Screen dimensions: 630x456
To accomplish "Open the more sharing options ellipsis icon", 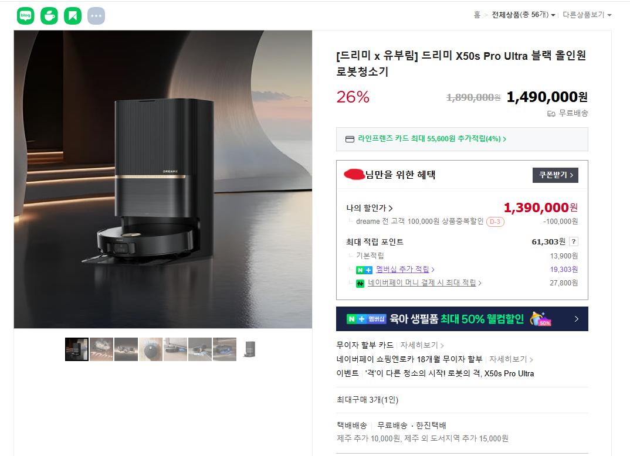I will click(x=96, y=16).
